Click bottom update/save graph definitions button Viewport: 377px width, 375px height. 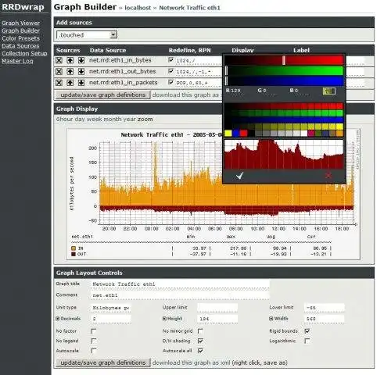pos(103,362)
